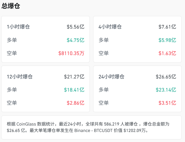
Task: Click the 1-hour long value $4.75亿
Action: (x=75, y=40)
